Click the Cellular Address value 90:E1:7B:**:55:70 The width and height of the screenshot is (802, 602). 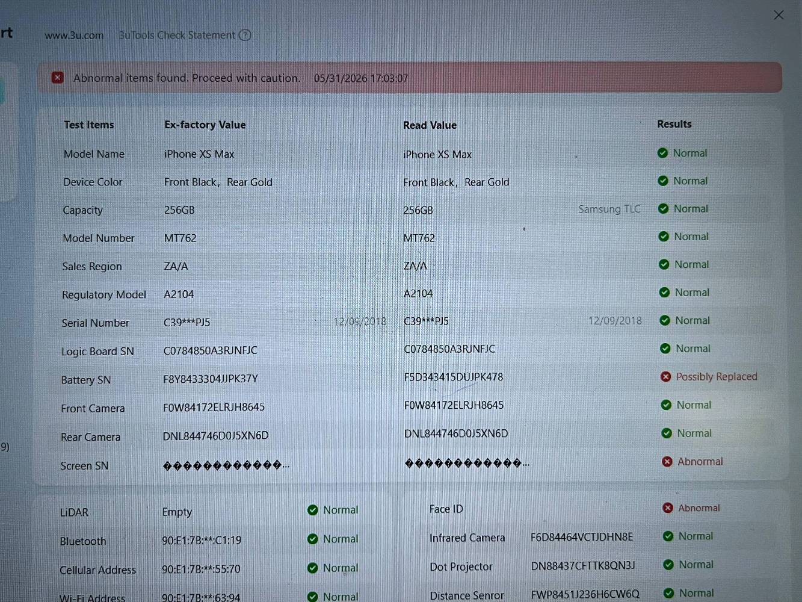[x=201, y=569]
